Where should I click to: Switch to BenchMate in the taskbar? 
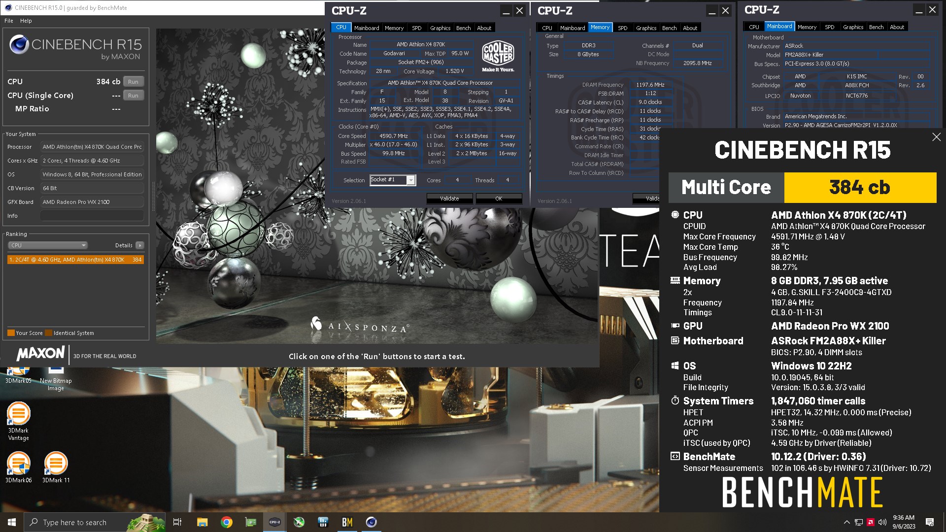(347, 522)
